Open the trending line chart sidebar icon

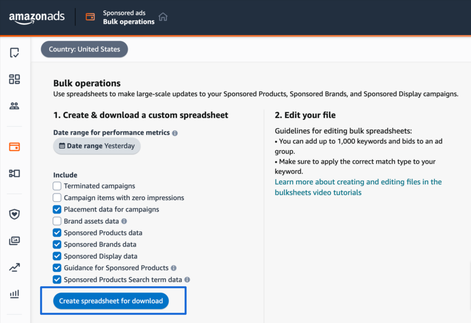[x=14, y=267]
